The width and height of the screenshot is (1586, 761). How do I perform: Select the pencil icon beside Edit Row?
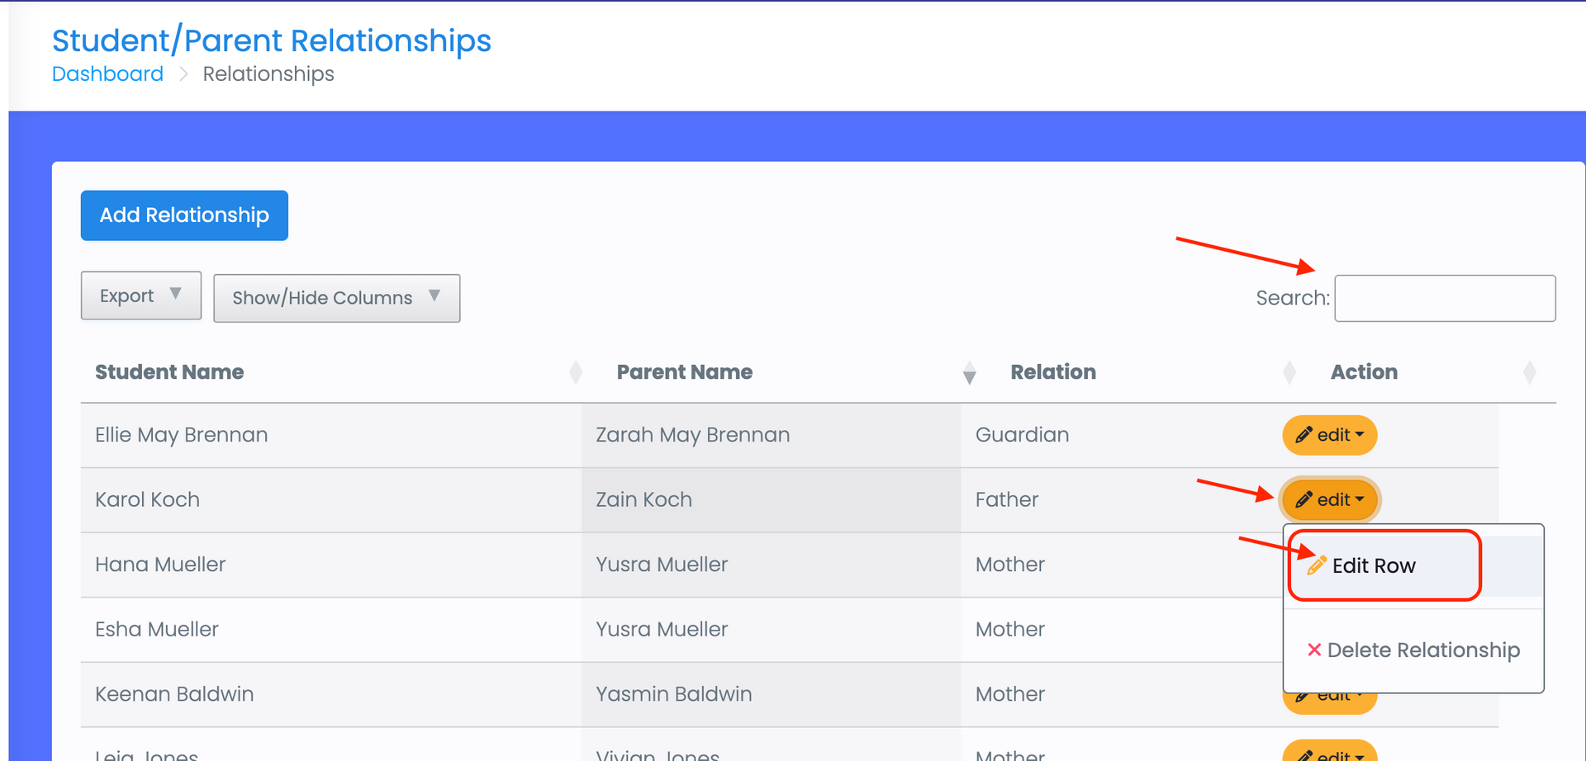(1315, 565)
